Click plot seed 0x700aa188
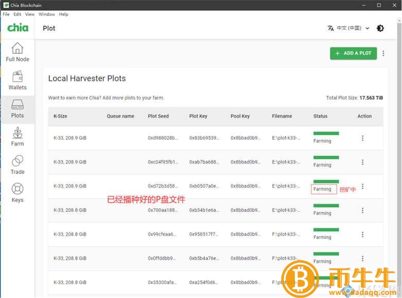 tap(163, 210)
